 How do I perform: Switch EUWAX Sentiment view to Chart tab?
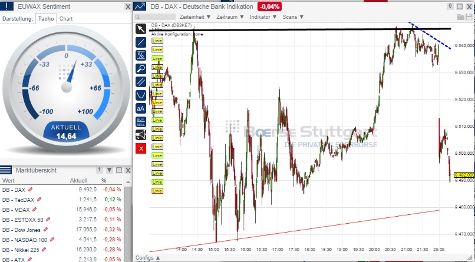click(x=66, y=18)
